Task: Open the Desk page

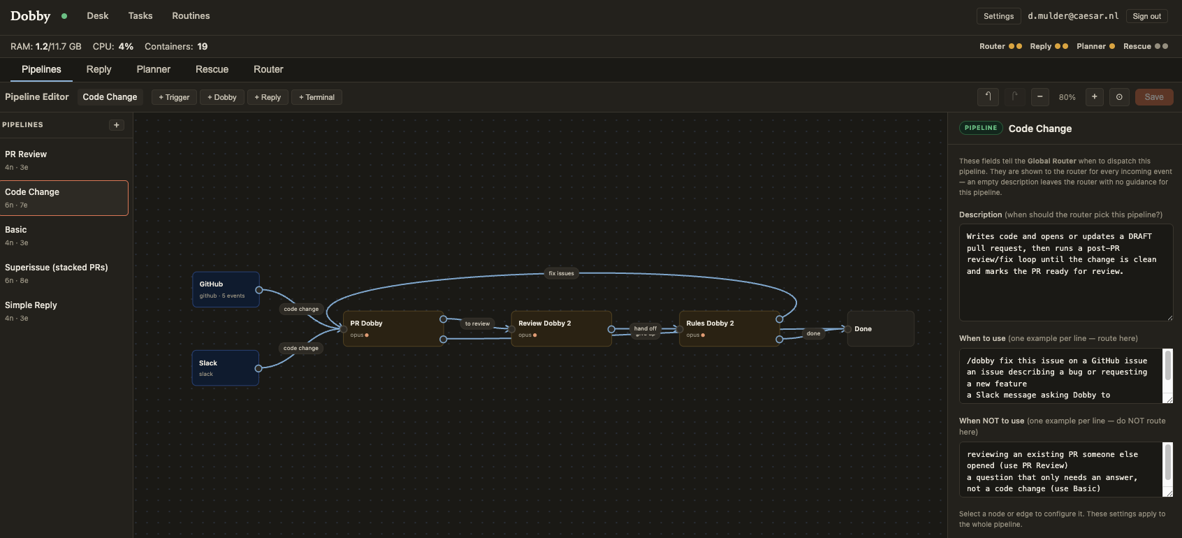Action: click(98, 16)
